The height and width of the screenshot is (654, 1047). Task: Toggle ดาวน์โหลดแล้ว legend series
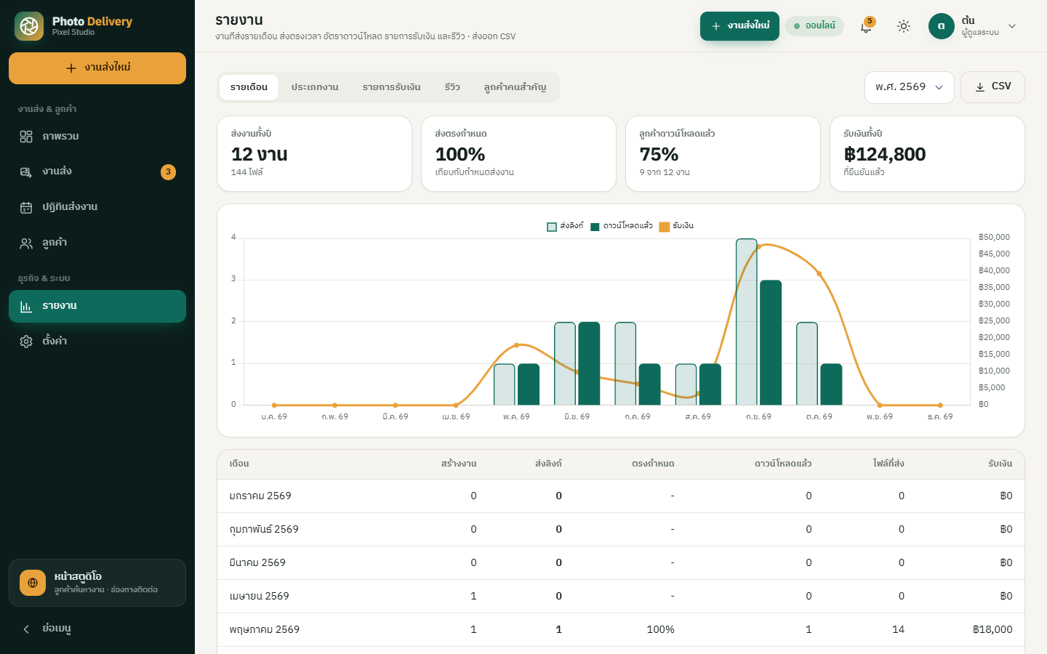(x=622, y=226)
